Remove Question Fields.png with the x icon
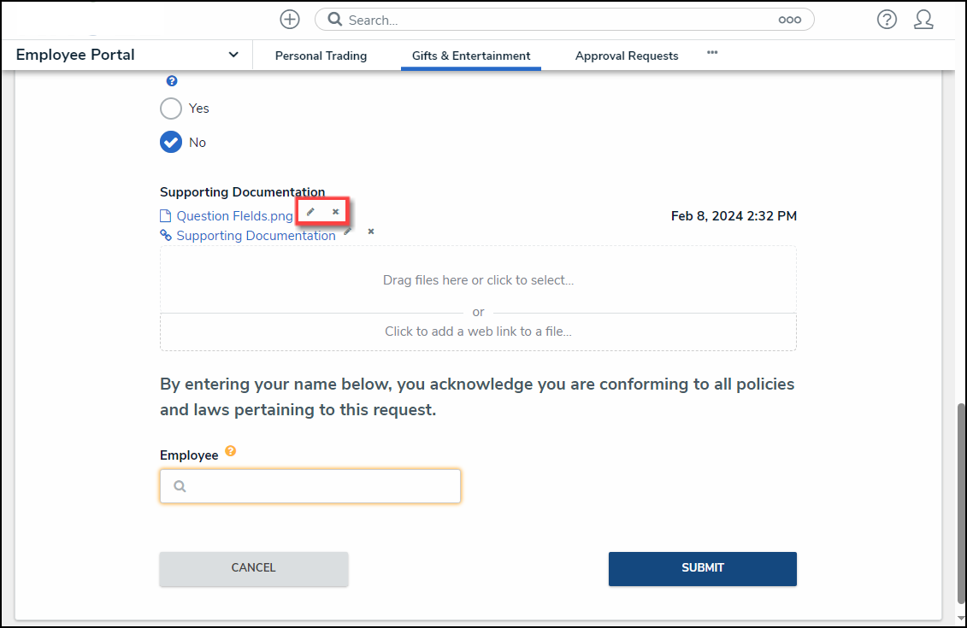The image size is (967, 628). 335,212
